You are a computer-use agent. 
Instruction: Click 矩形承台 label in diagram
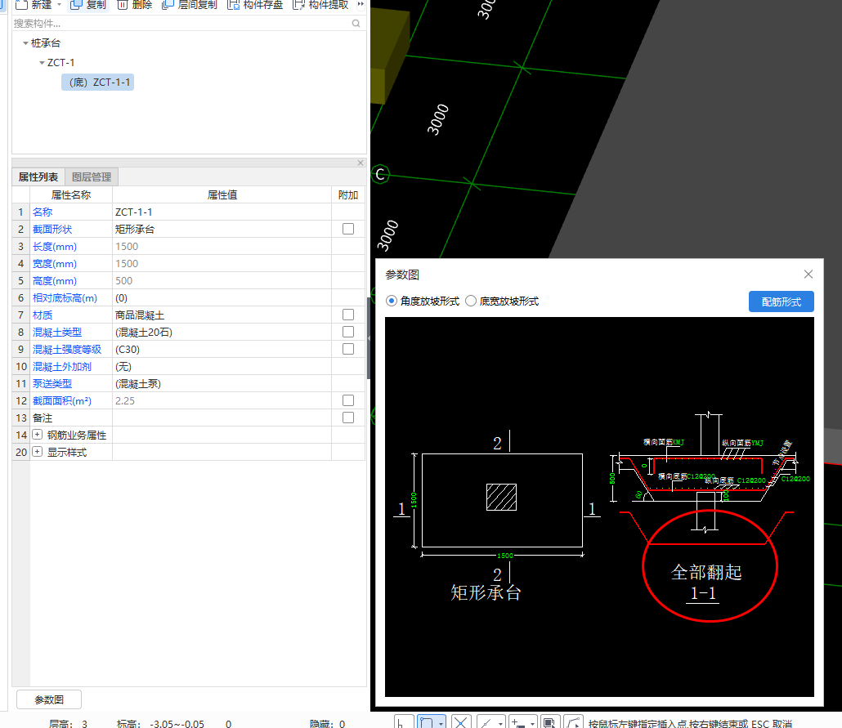tap(486, 592)
